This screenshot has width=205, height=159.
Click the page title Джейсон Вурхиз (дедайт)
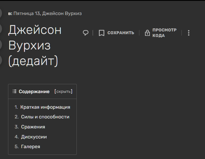(x=35, y=45)
